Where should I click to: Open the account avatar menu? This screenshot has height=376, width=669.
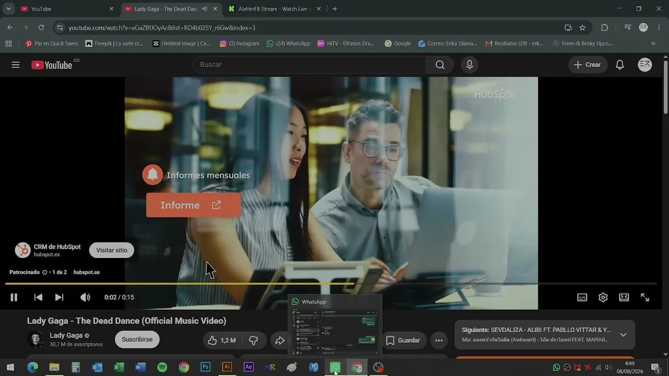[x=645, y=65]
